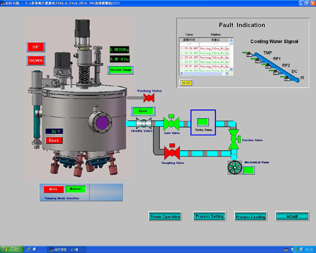This screenshot has width=316, height=253.
Task: Select the Throttle Valve symbol
Action: click(x=144, y=123)
